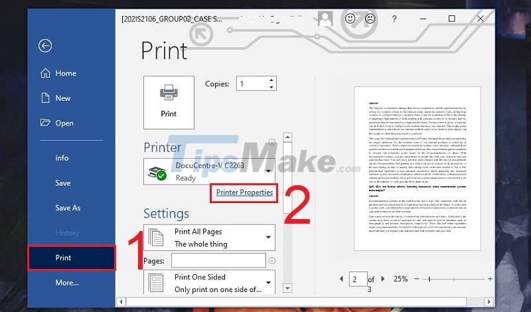531x312 pixels.
Task: Go to previous preview page arrow
Action: tap(341, 279)
